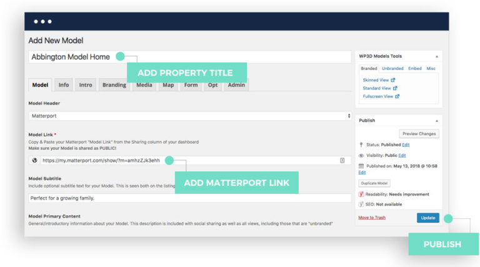The width and height of the screenshot is (480, 267).
Task: Click external link icon next to Standard View
Action: point(395,88)
